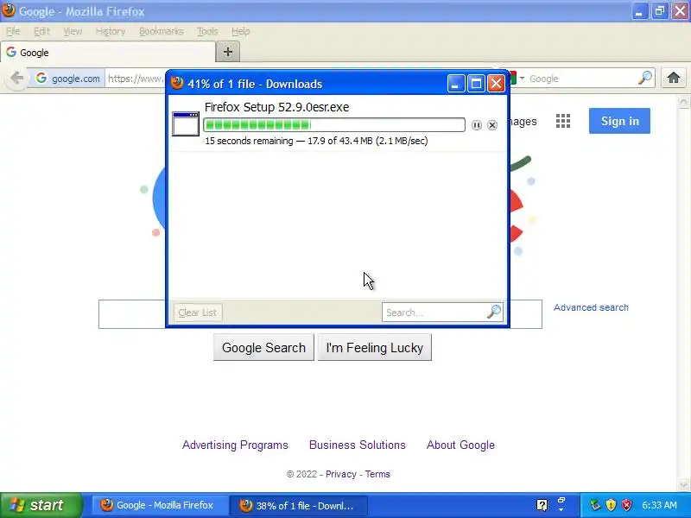Open a new tab with plus button
The image size is (691, 518).
click(228, 52)
